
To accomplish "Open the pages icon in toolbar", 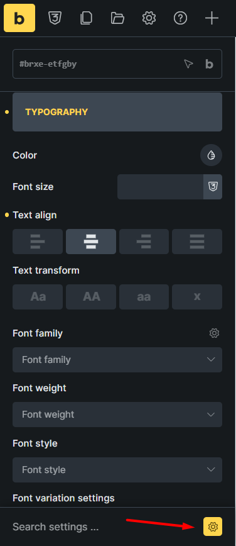I will click(x=85, y=18).
